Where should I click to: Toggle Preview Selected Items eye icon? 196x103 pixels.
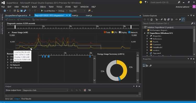point(176,20)
